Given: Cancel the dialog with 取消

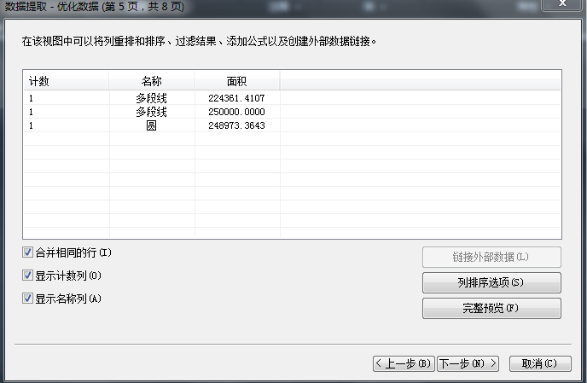Looking at the screenshot, I should tap(540, 363).
